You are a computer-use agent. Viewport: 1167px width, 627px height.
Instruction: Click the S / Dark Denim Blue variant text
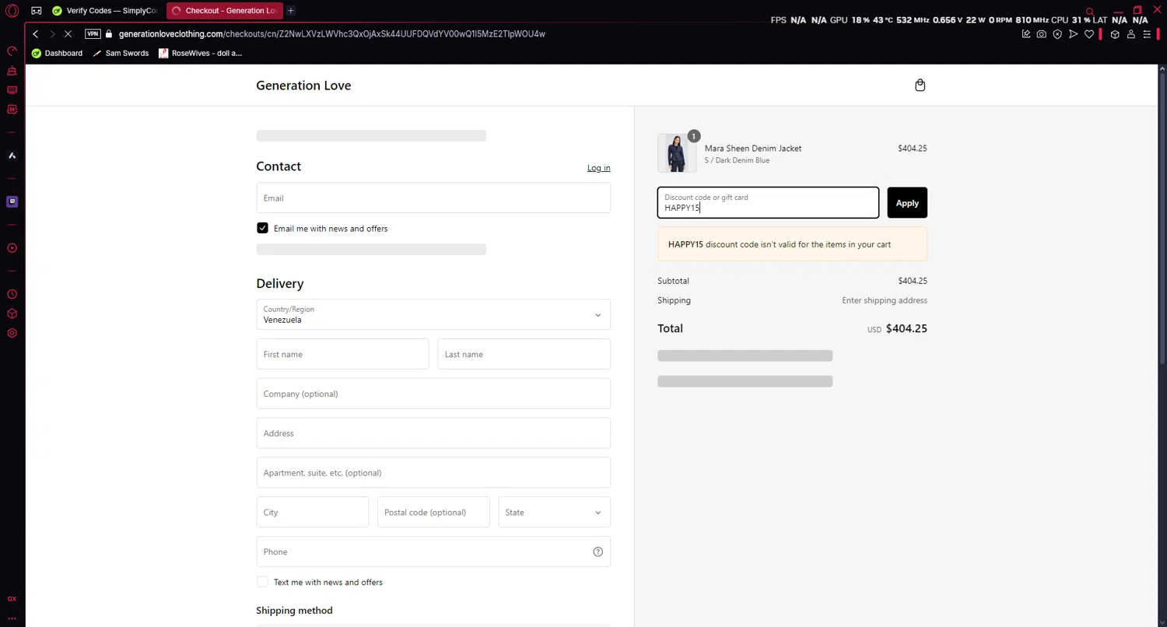(x=737, y=160)
